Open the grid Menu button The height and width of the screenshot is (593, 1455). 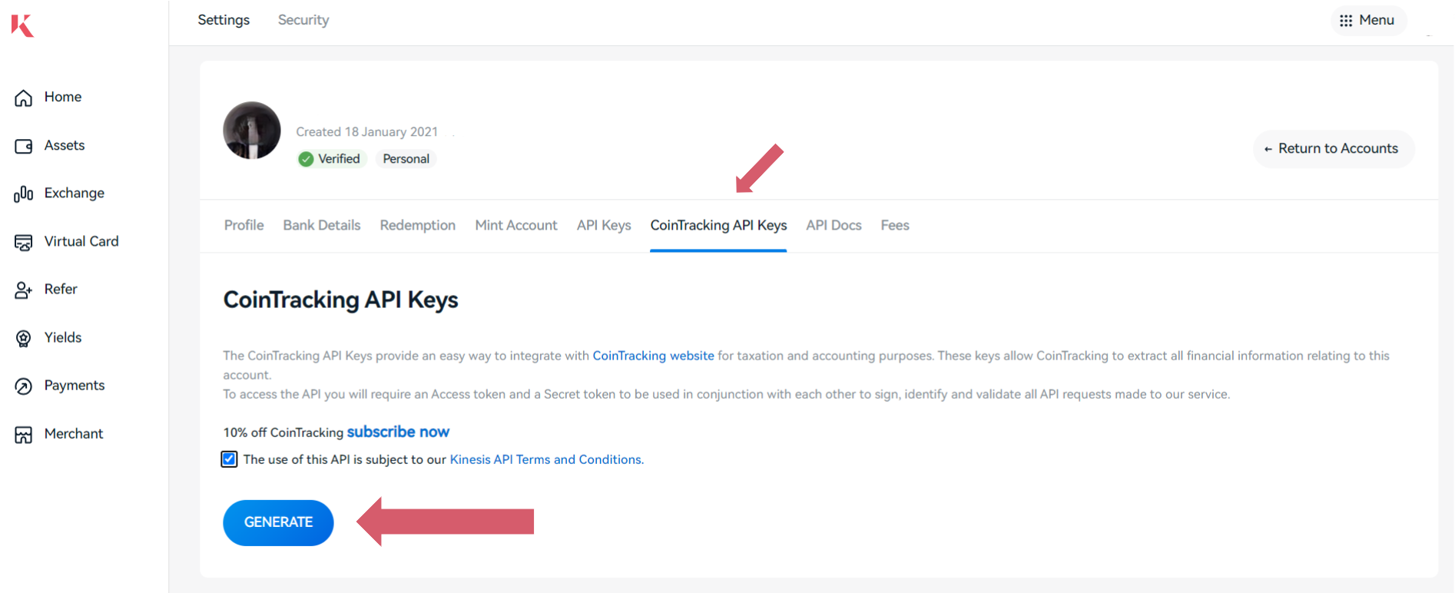click(x=1367, y=21)
